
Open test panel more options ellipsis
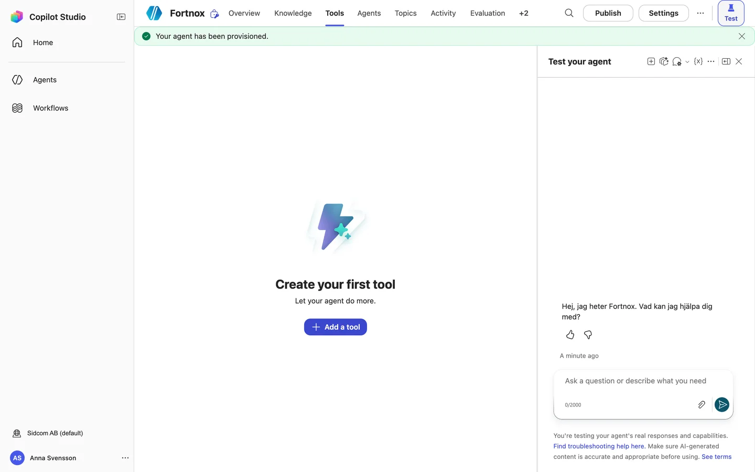coord(711,61)
